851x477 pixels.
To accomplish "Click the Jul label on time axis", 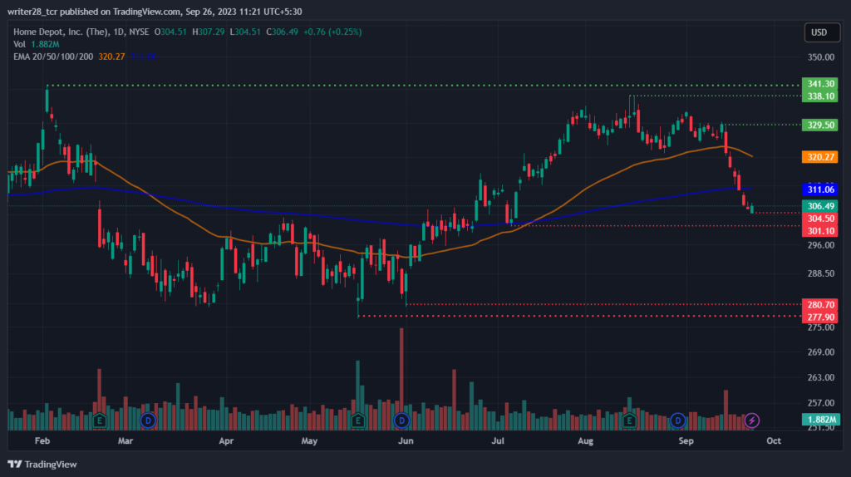I will 499,440.
